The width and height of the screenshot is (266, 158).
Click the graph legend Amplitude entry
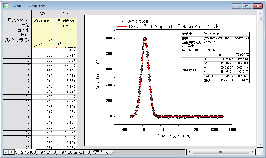pos(138,21)
